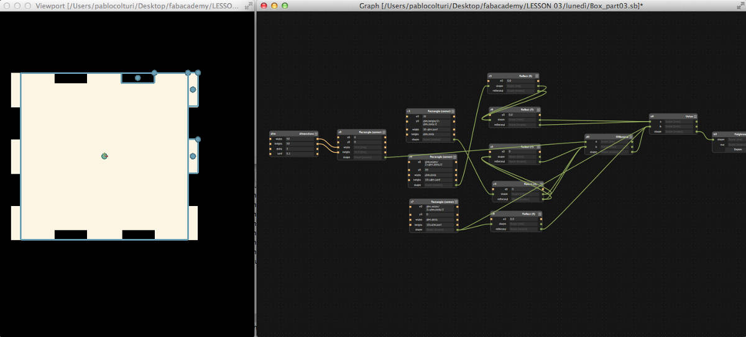Open the menu icon on the dim node
This screenshot has height=337, width=746.
tap(316, 133)
